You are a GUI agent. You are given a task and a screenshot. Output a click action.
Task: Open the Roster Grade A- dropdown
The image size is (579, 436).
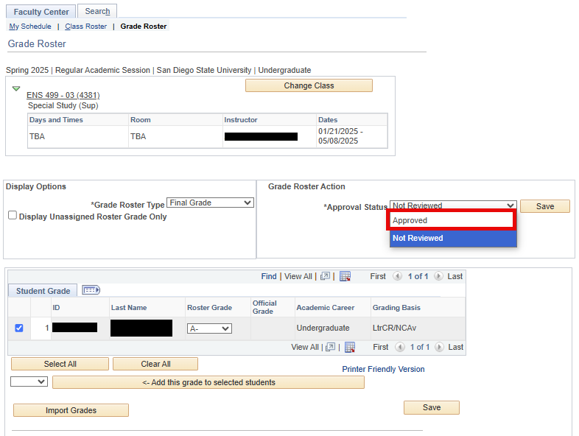(209, 328)
